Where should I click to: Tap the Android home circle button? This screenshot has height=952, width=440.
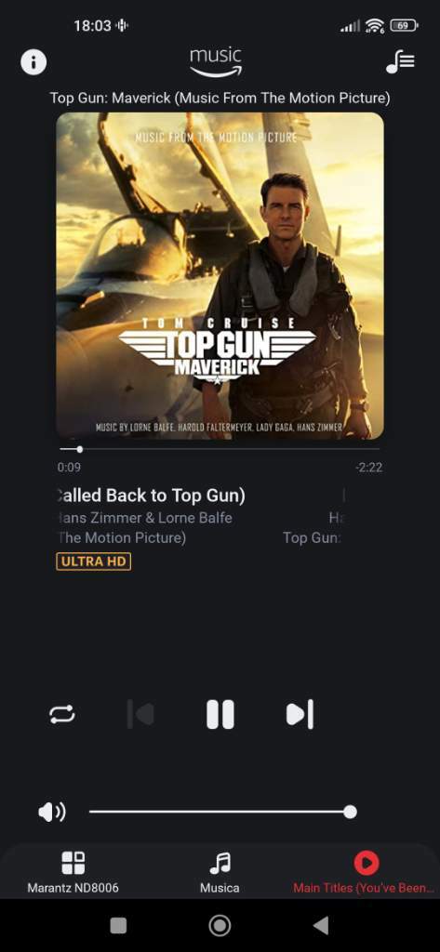click(220, 925)
